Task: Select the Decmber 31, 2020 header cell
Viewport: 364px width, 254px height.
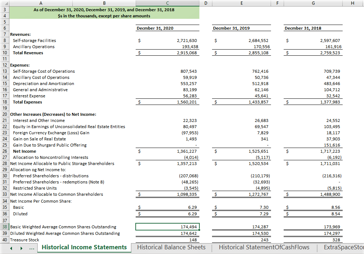Action: pos(167,28)
